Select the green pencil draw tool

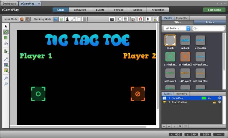click(6, 32)
